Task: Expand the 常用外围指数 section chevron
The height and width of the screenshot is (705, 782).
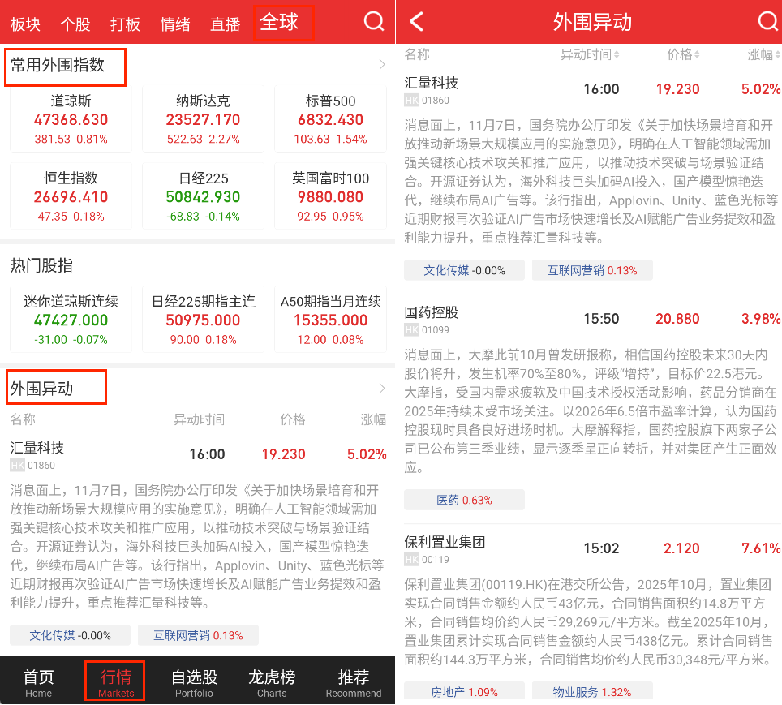Action: point(382,65)
